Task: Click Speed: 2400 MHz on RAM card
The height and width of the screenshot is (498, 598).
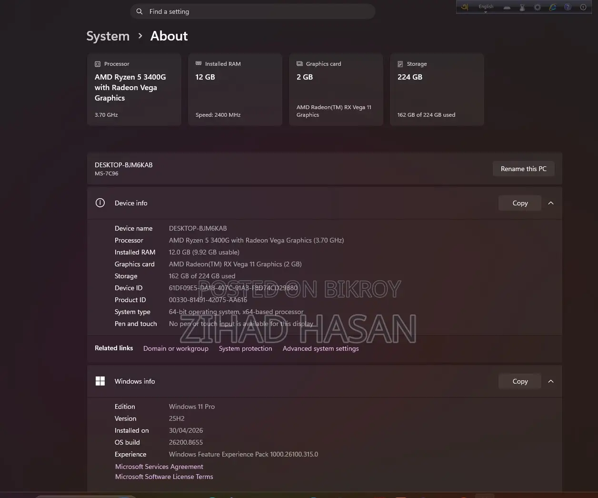Action: click(218, 115)
